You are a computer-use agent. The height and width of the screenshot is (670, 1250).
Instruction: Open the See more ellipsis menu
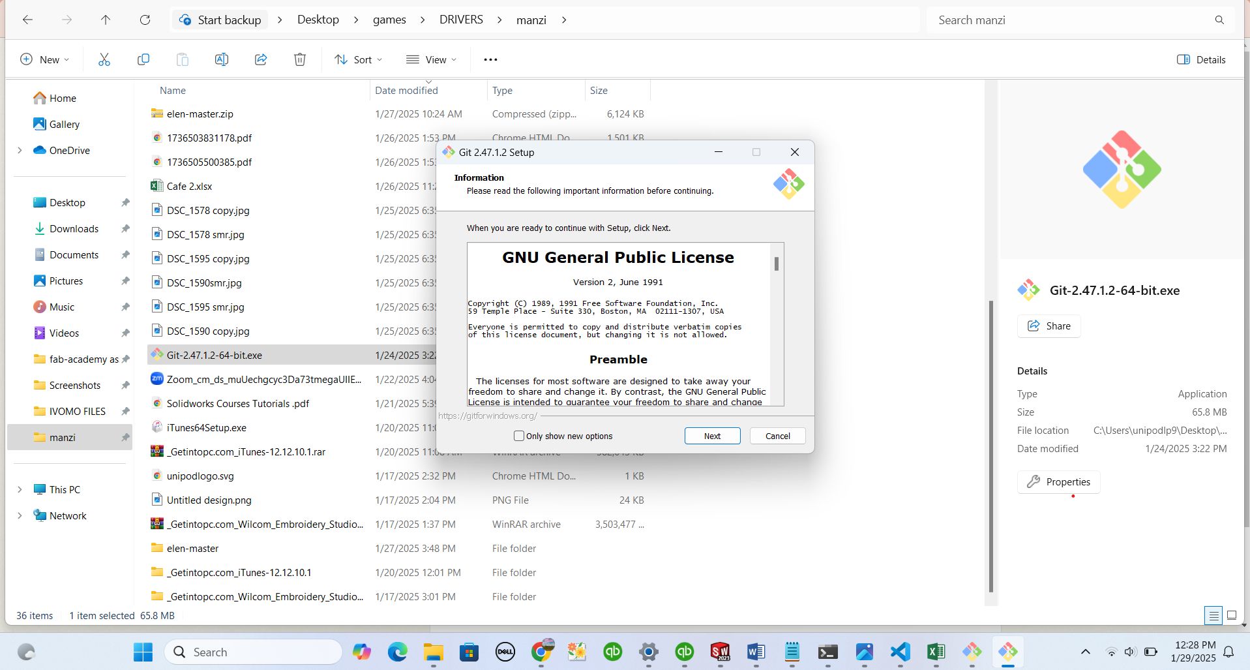tap(490, 59)
